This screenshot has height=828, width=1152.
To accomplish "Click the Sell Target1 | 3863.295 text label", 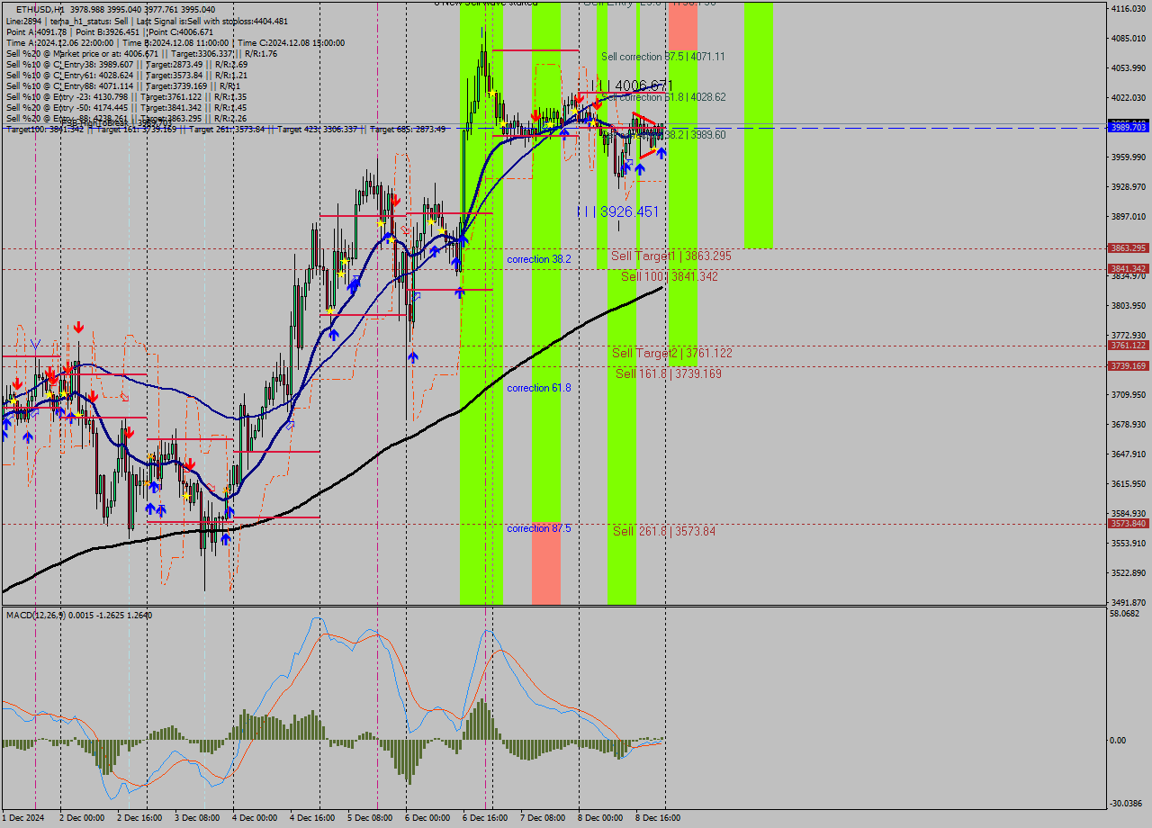I will [x=670, y=256].
